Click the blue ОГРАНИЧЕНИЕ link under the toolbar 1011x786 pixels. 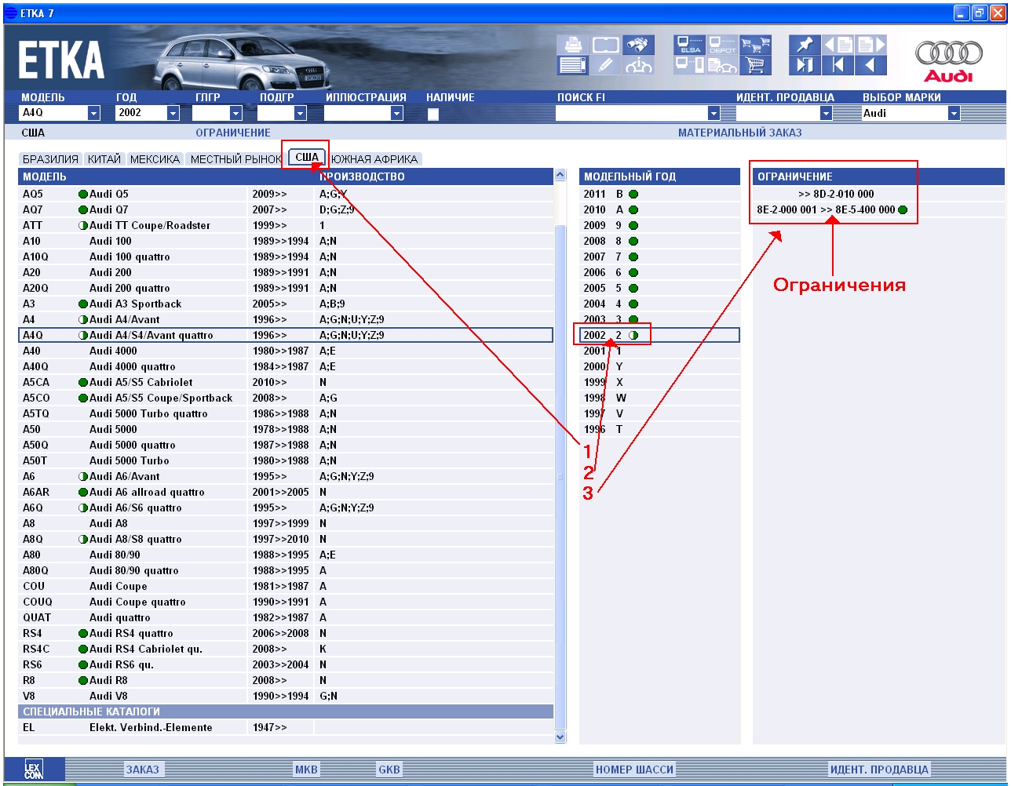(x=233, y=133)
